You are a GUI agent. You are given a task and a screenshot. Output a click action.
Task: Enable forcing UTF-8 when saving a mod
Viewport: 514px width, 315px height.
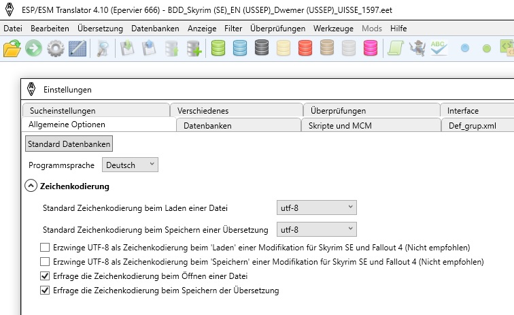click(x=46, y=261)
